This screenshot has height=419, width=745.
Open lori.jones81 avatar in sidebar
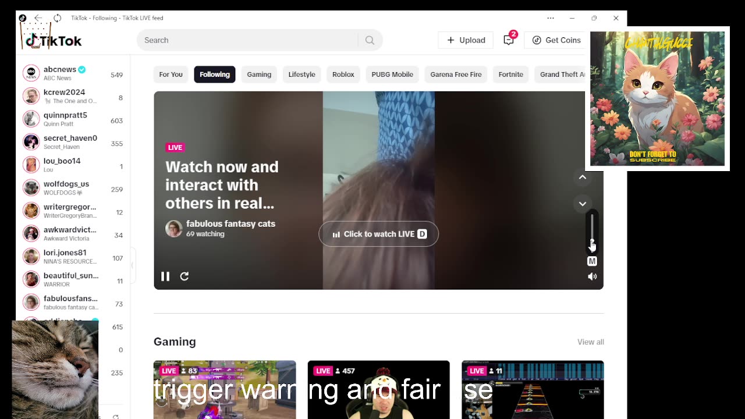[31, 256]
